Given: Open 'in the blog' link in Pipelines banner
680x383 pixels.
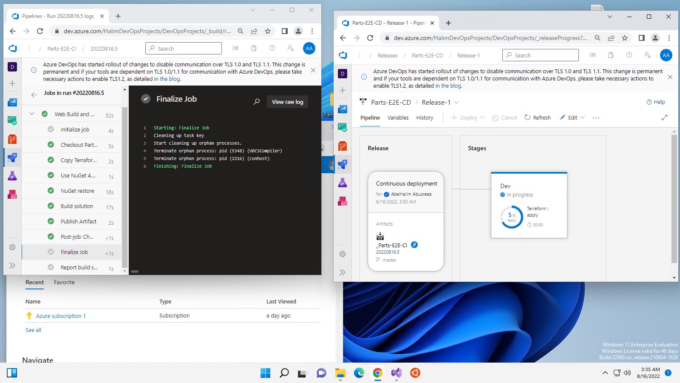Looking at the screenshot, I should point(167,79).
